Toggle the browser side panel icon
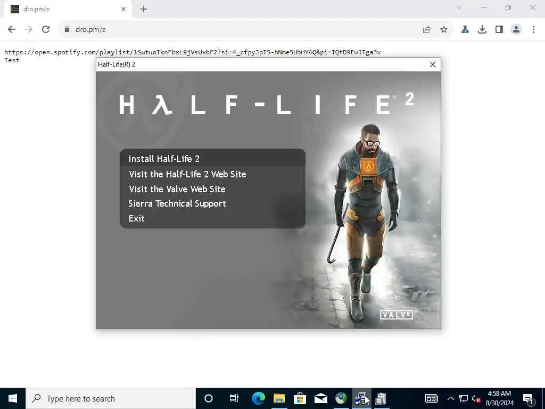This screenshot has width=545, height=409. pos(499,30)
